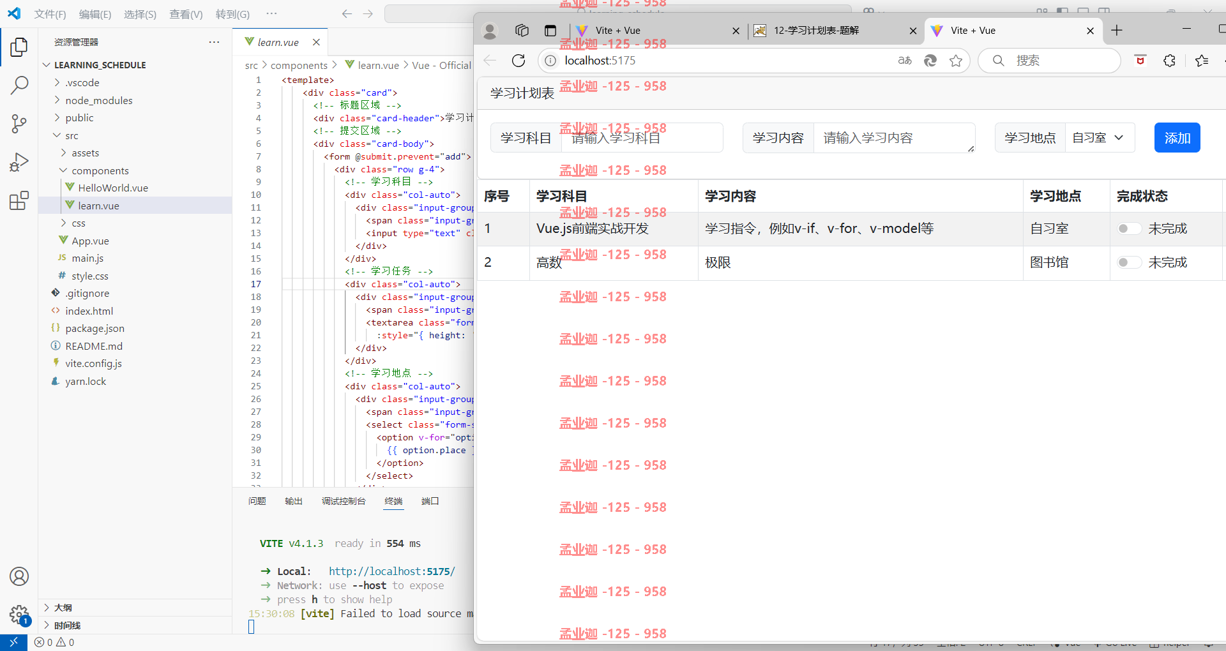Open the Source Control view
The image size is (1226, 651).
tap(19, 124)
